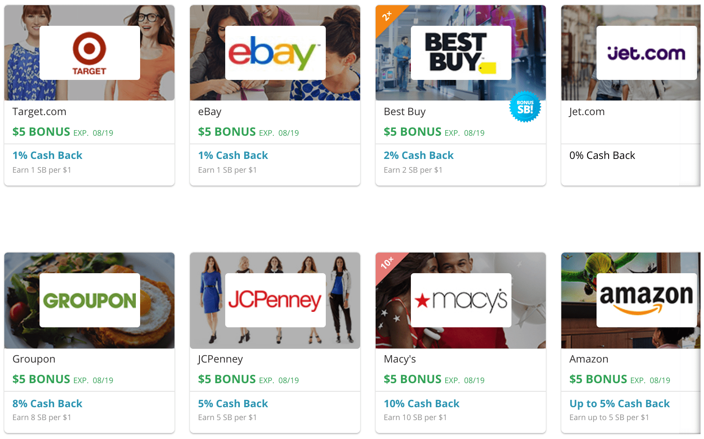Click the Groupon logo

click(x=90, y=300)
